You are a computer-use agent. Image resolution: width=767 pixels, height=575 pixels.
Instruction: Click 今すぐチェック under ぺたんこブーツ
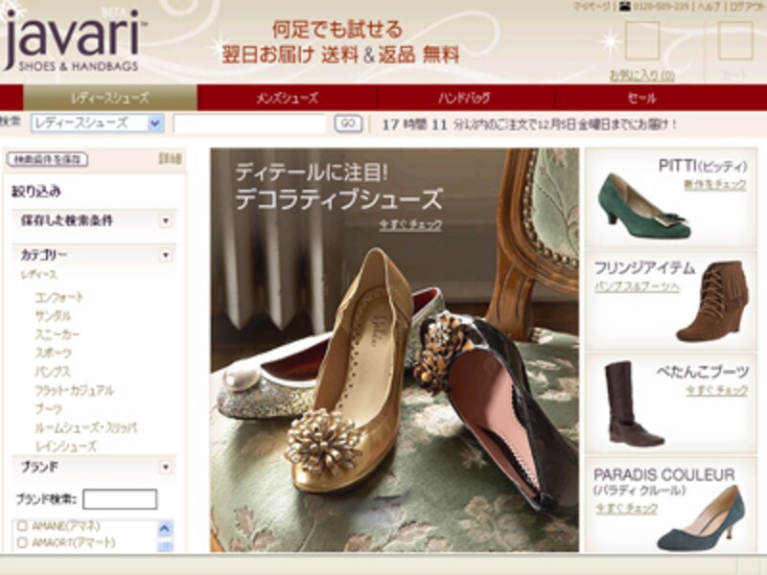click(x=717, y=390)
